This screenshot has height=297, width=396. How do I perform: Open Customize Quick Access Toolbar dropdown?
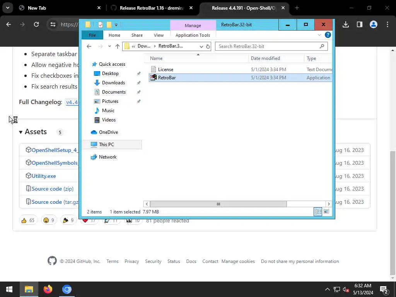116,25
